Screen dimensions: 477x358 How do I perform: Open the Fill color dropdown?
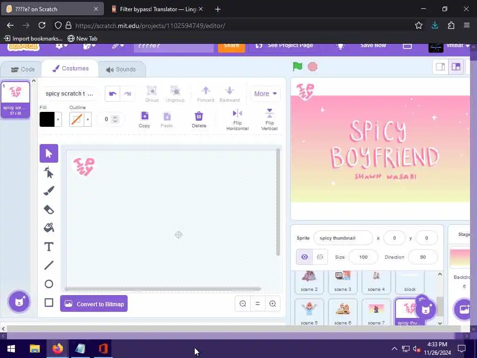(58, 119)
